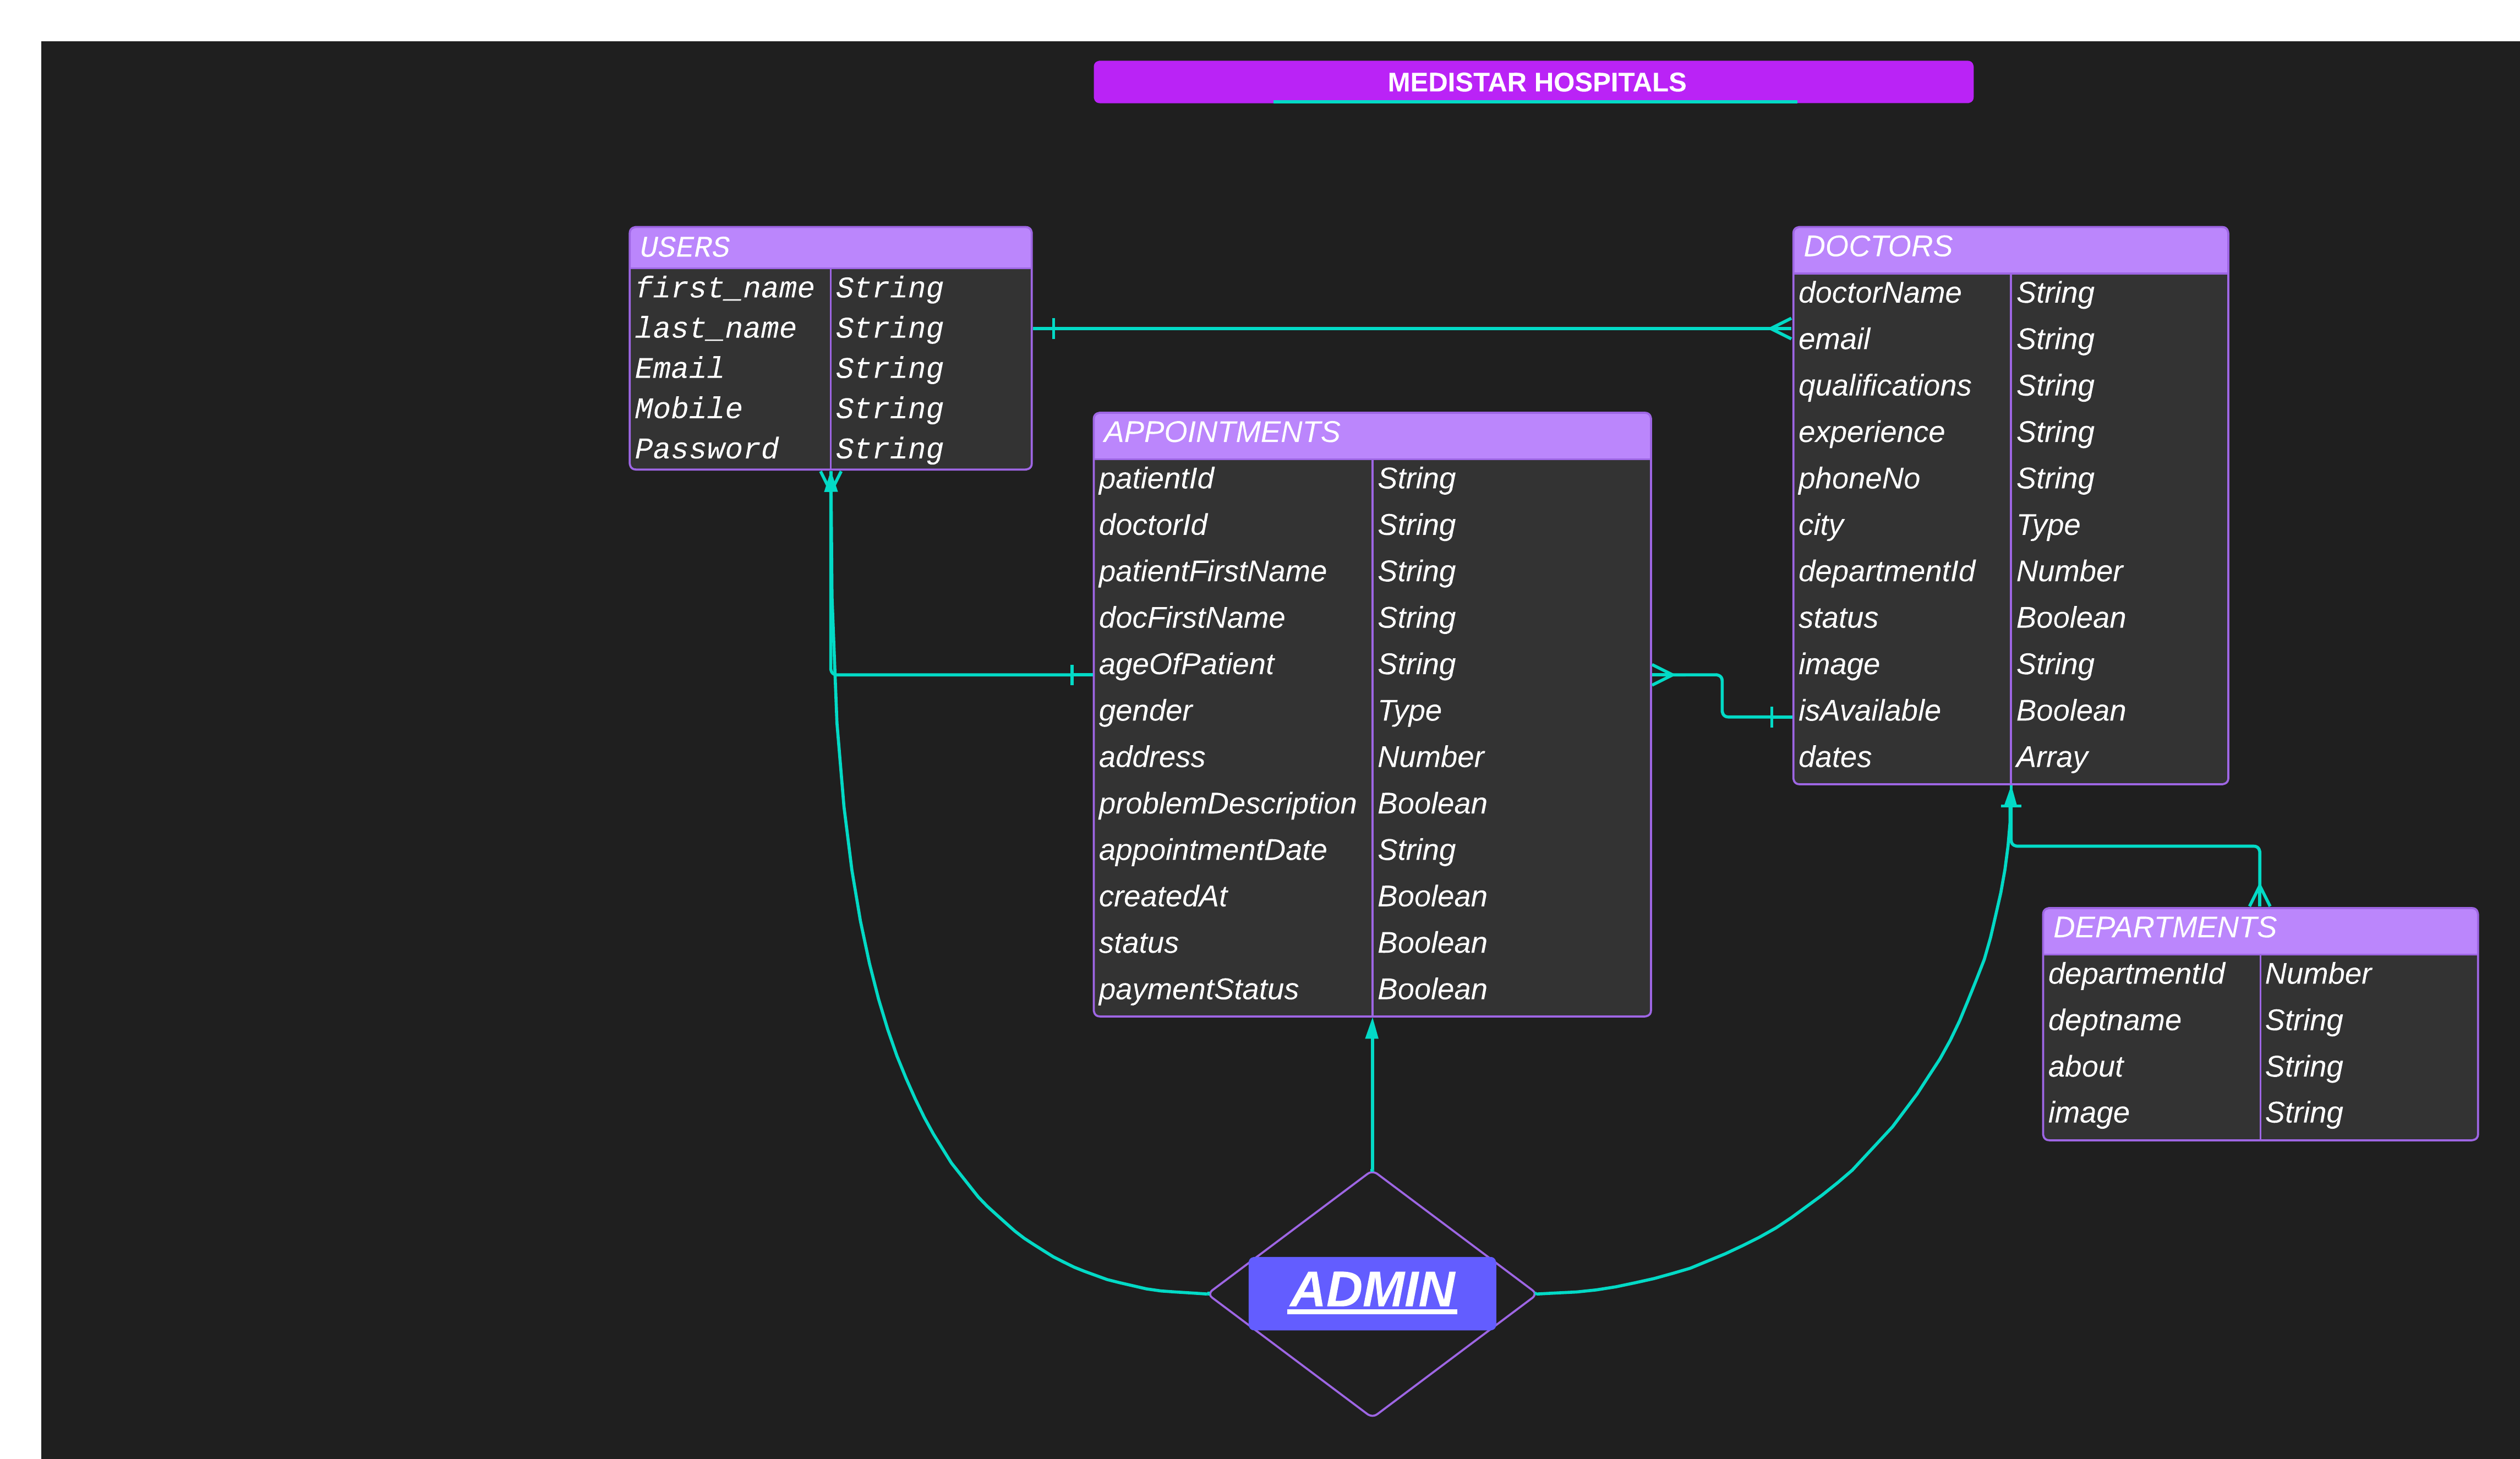Click the crow's foot connector at DOCTORS email
The image size is (2520, 1459).
(1781, 328)
